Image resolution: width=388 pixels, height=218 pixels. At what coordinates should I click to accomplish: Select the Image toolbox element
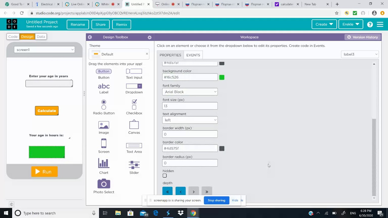click(104, 128)
